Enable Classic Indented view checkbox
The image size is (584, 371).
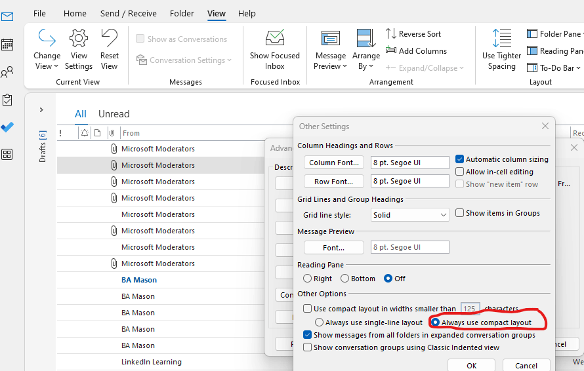[307, 347]
